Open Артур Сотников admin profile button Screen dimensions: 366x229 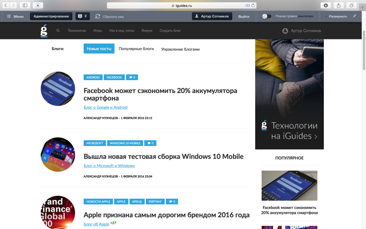[x=212, y=16]
